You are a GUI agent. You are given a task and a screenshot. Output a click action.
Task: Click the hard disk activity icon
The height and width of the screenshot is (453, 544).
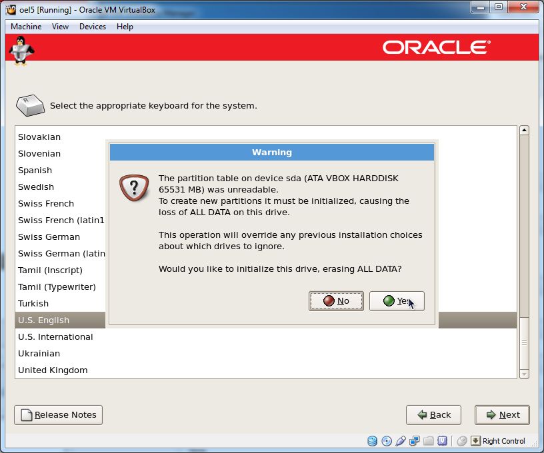372,441
